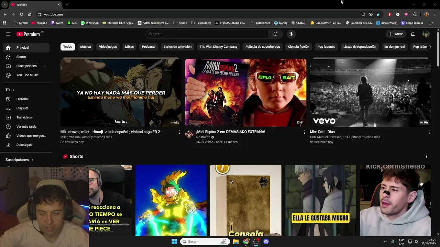Click the taskbar volume icon
This screenshot has height=247, width=440.
(x=416, y=242)
